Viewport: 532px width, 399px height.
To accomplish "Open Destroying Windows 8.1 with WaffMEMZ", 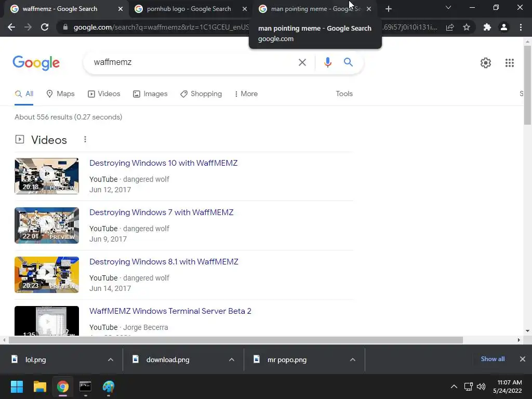I will 164,262.
